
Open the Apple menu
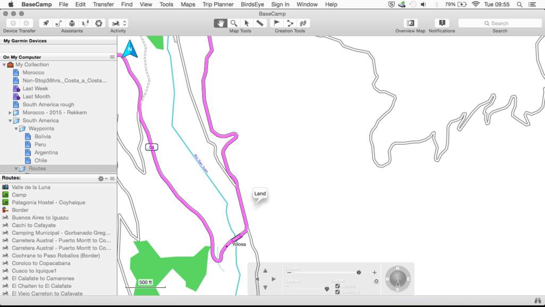(x=11, y=4)
